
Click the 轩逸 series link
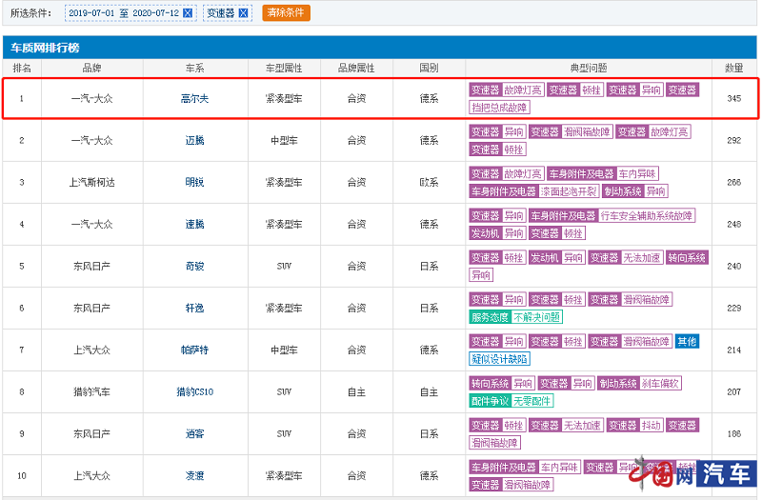[194, 308]
